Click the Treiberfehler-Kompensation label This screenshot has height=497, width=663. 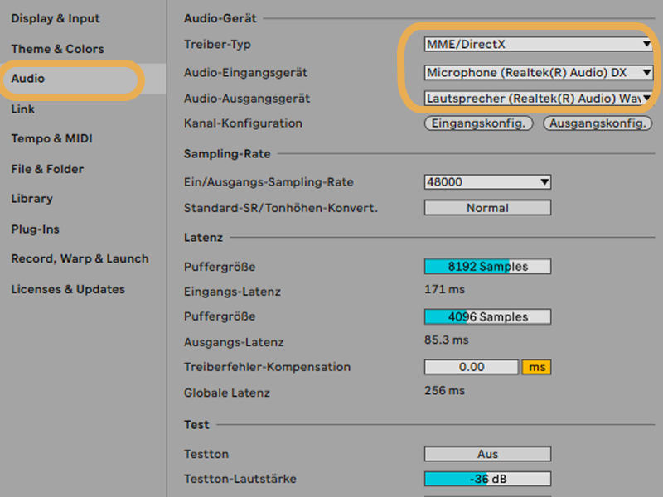(267, 367)
